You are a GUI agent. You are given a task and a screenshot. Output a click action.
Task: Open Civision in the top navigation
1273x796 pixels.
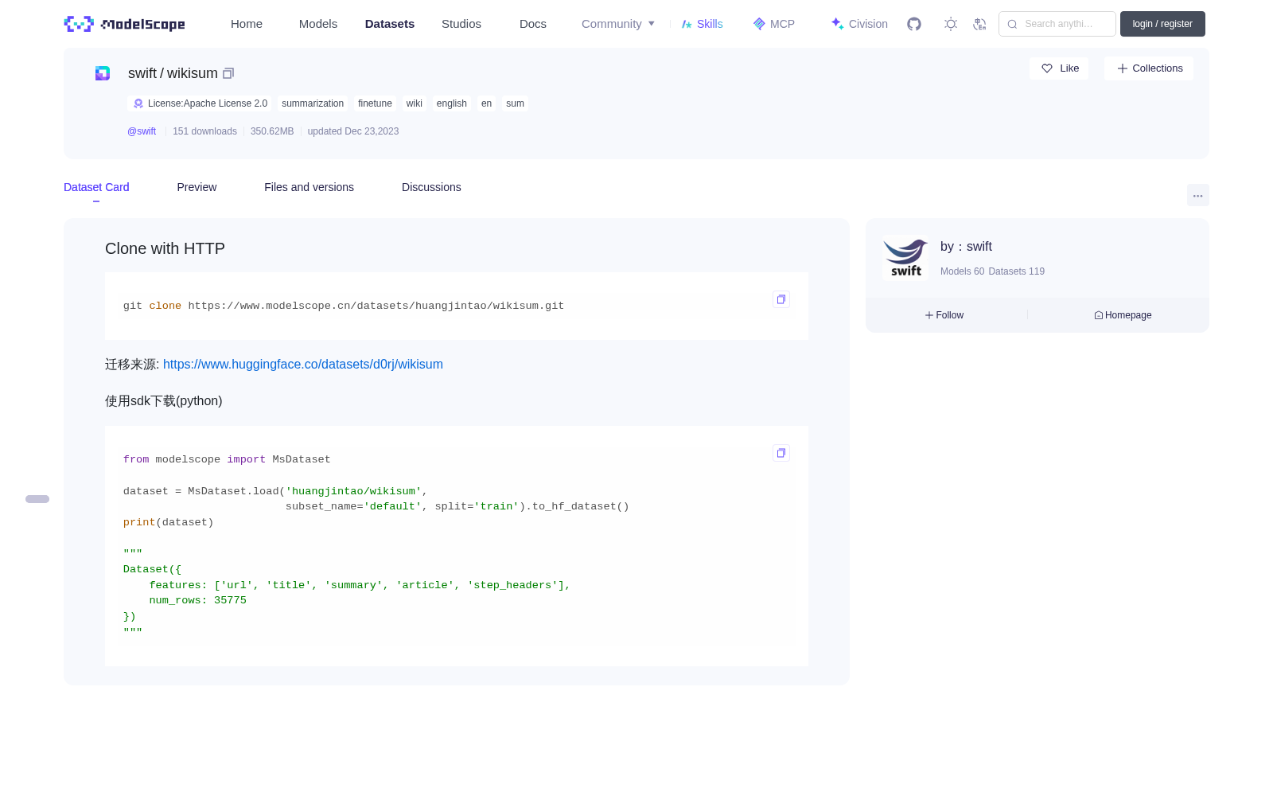859,24
